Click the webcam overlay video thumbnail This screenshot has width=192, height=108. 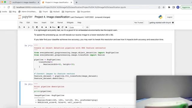tap(164, 92)
